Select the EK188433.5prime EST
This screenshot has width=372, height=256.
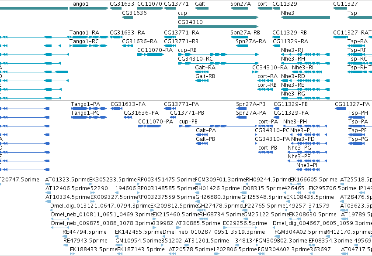[73, 254]
